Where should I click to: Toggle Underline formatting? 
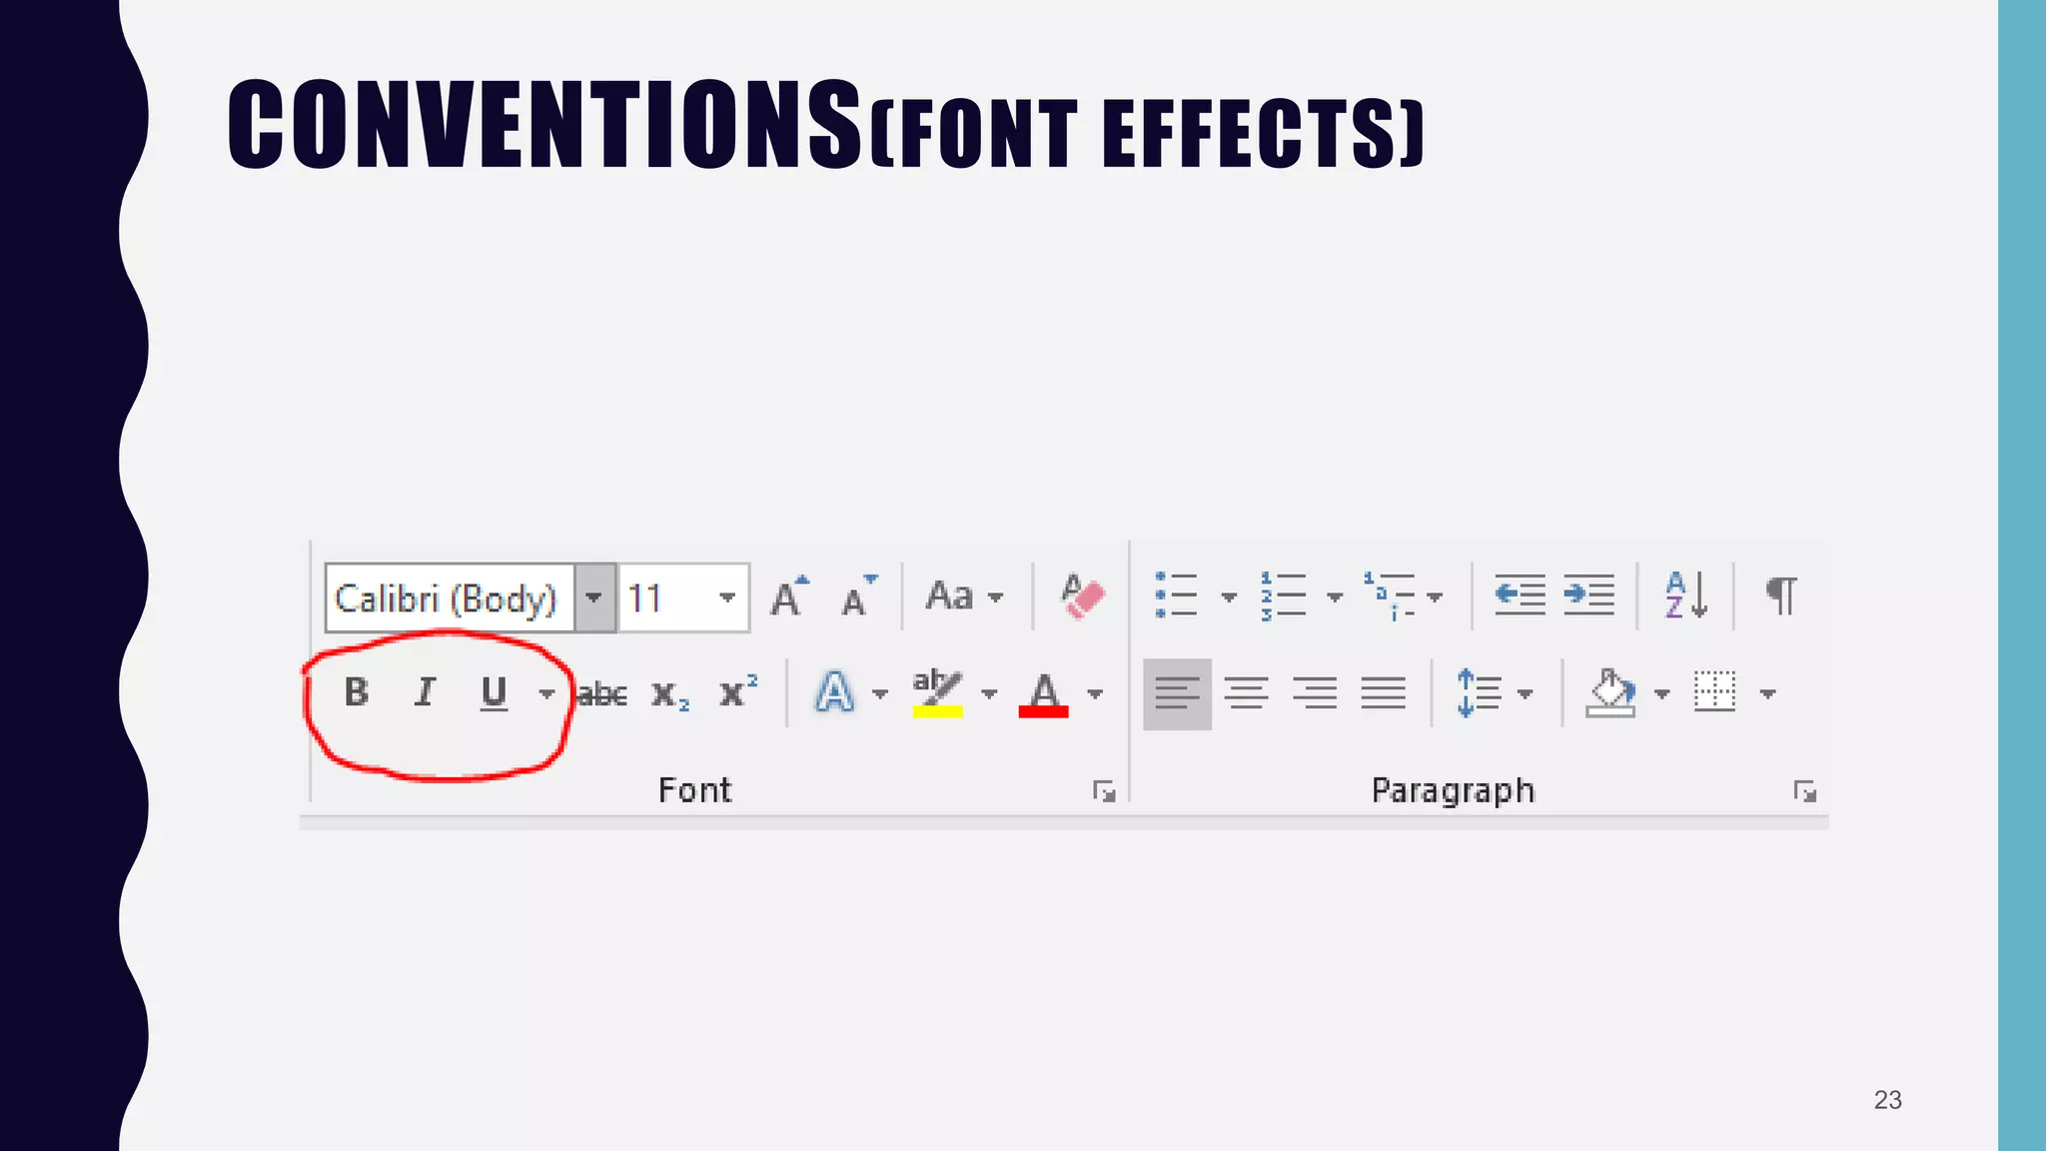click(494, 693)
